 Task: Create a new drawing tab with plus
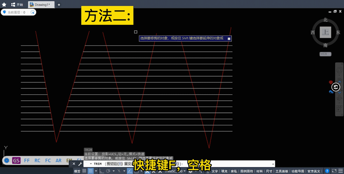click(59, 4)
